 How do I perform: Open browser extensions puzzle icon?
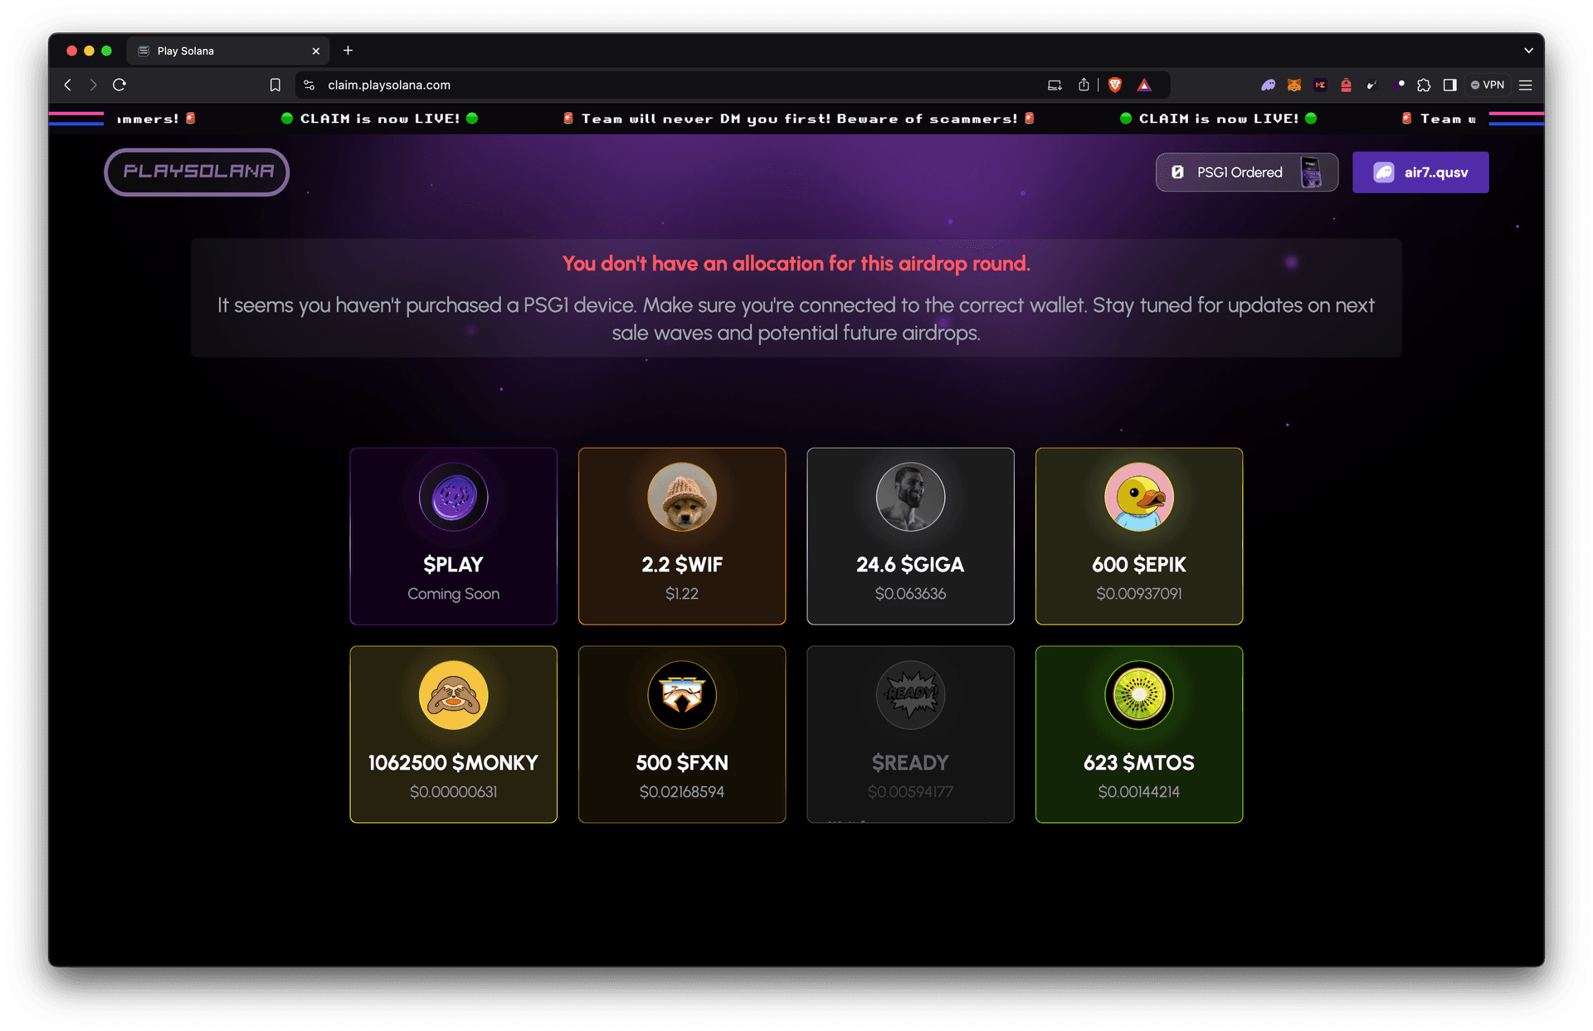[x=1424, y=85]
